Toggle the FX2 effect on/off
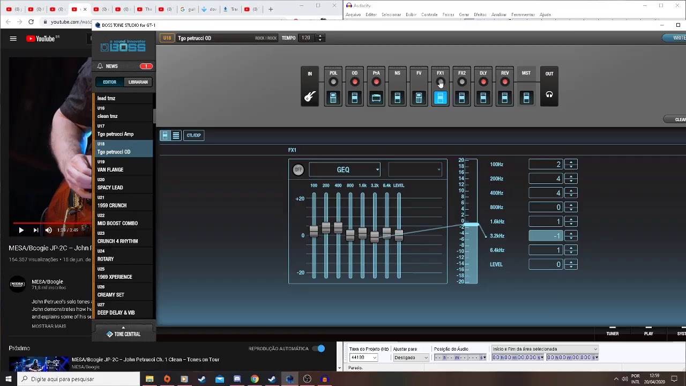Image resolution: width=686 pixels, height=386 pixels. click(x=461, y=82)
